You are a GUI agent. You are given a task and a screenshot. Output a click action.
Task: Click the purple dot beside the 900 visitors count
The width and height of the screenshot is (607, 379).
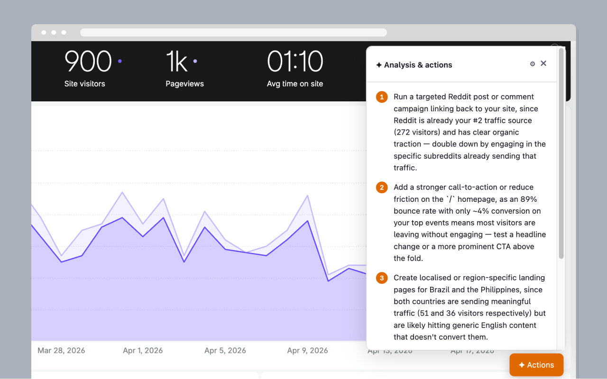point(120,61)
